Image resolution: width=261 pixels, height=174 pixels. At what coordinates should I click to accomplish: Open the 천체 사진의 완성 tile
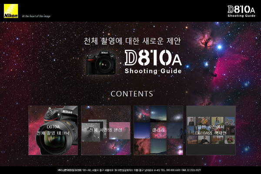(106, 130)
